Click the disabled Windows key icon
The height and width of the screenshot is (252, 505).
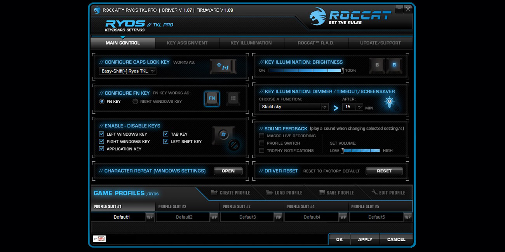(x=226, y=139)
